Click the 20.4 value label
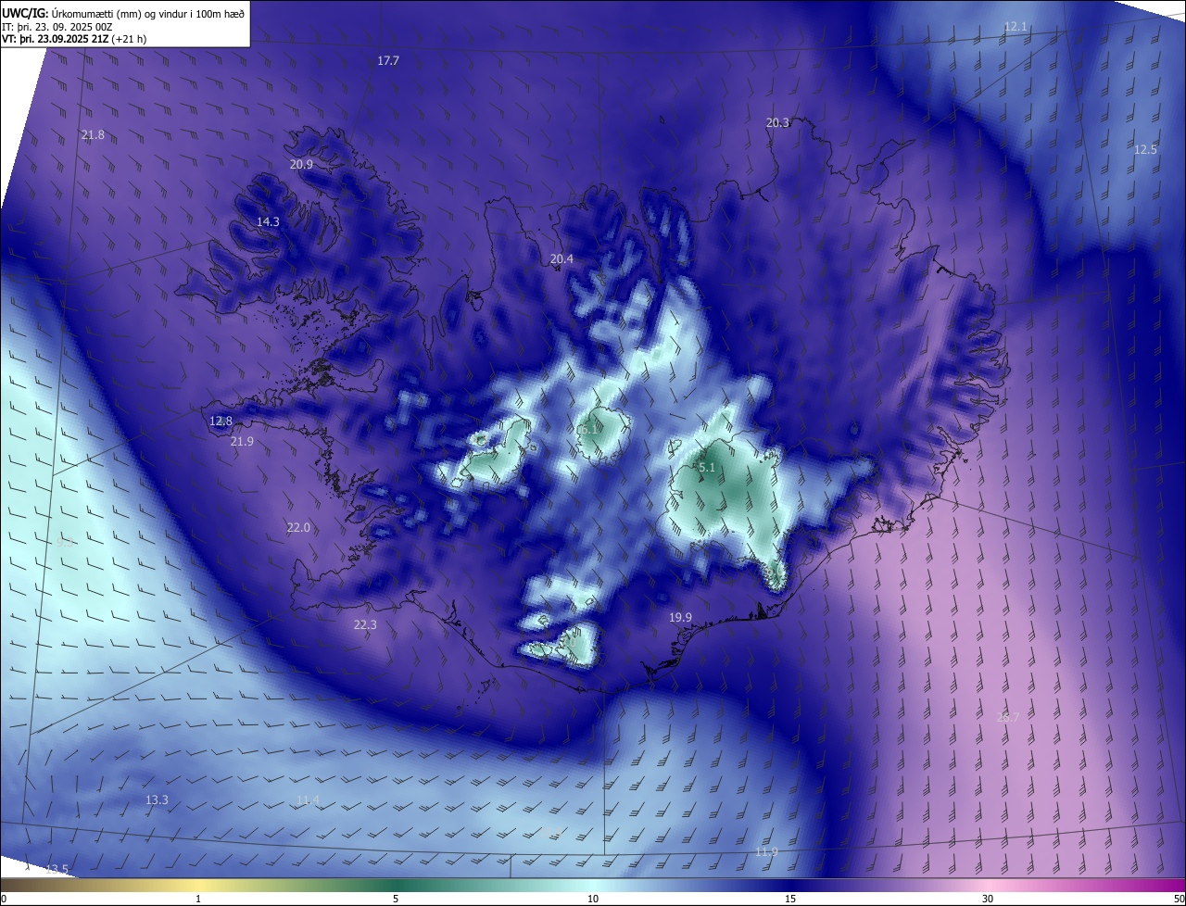Image resolution: width=1186 pixels, height=906 pixels. tap(561, 258)
